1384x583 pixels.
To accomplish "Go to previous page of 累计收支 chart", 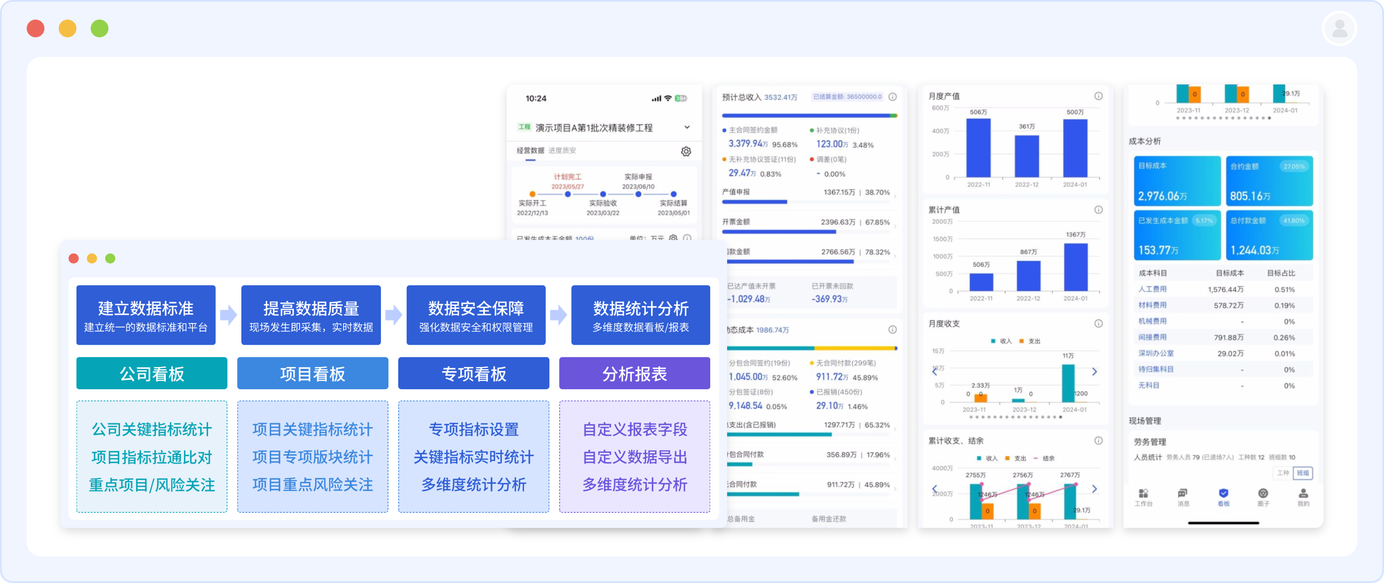I will (x=934, y=488).
